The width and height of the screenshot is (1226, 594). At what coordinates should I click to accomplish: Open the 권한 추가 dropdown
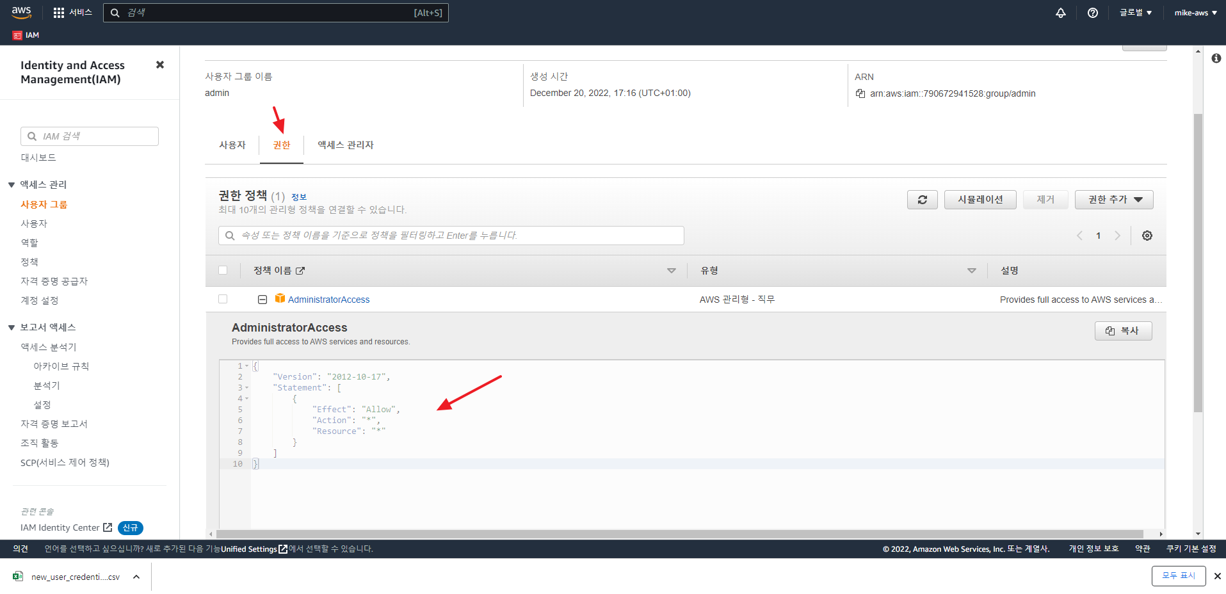coord(1114,200)
